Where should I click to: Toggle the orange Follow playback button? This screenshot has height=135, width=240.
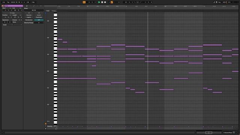[84, 2]
